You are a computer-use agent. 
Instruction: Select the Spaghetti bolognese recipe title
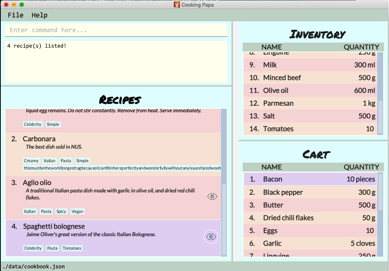click(54, 226)
